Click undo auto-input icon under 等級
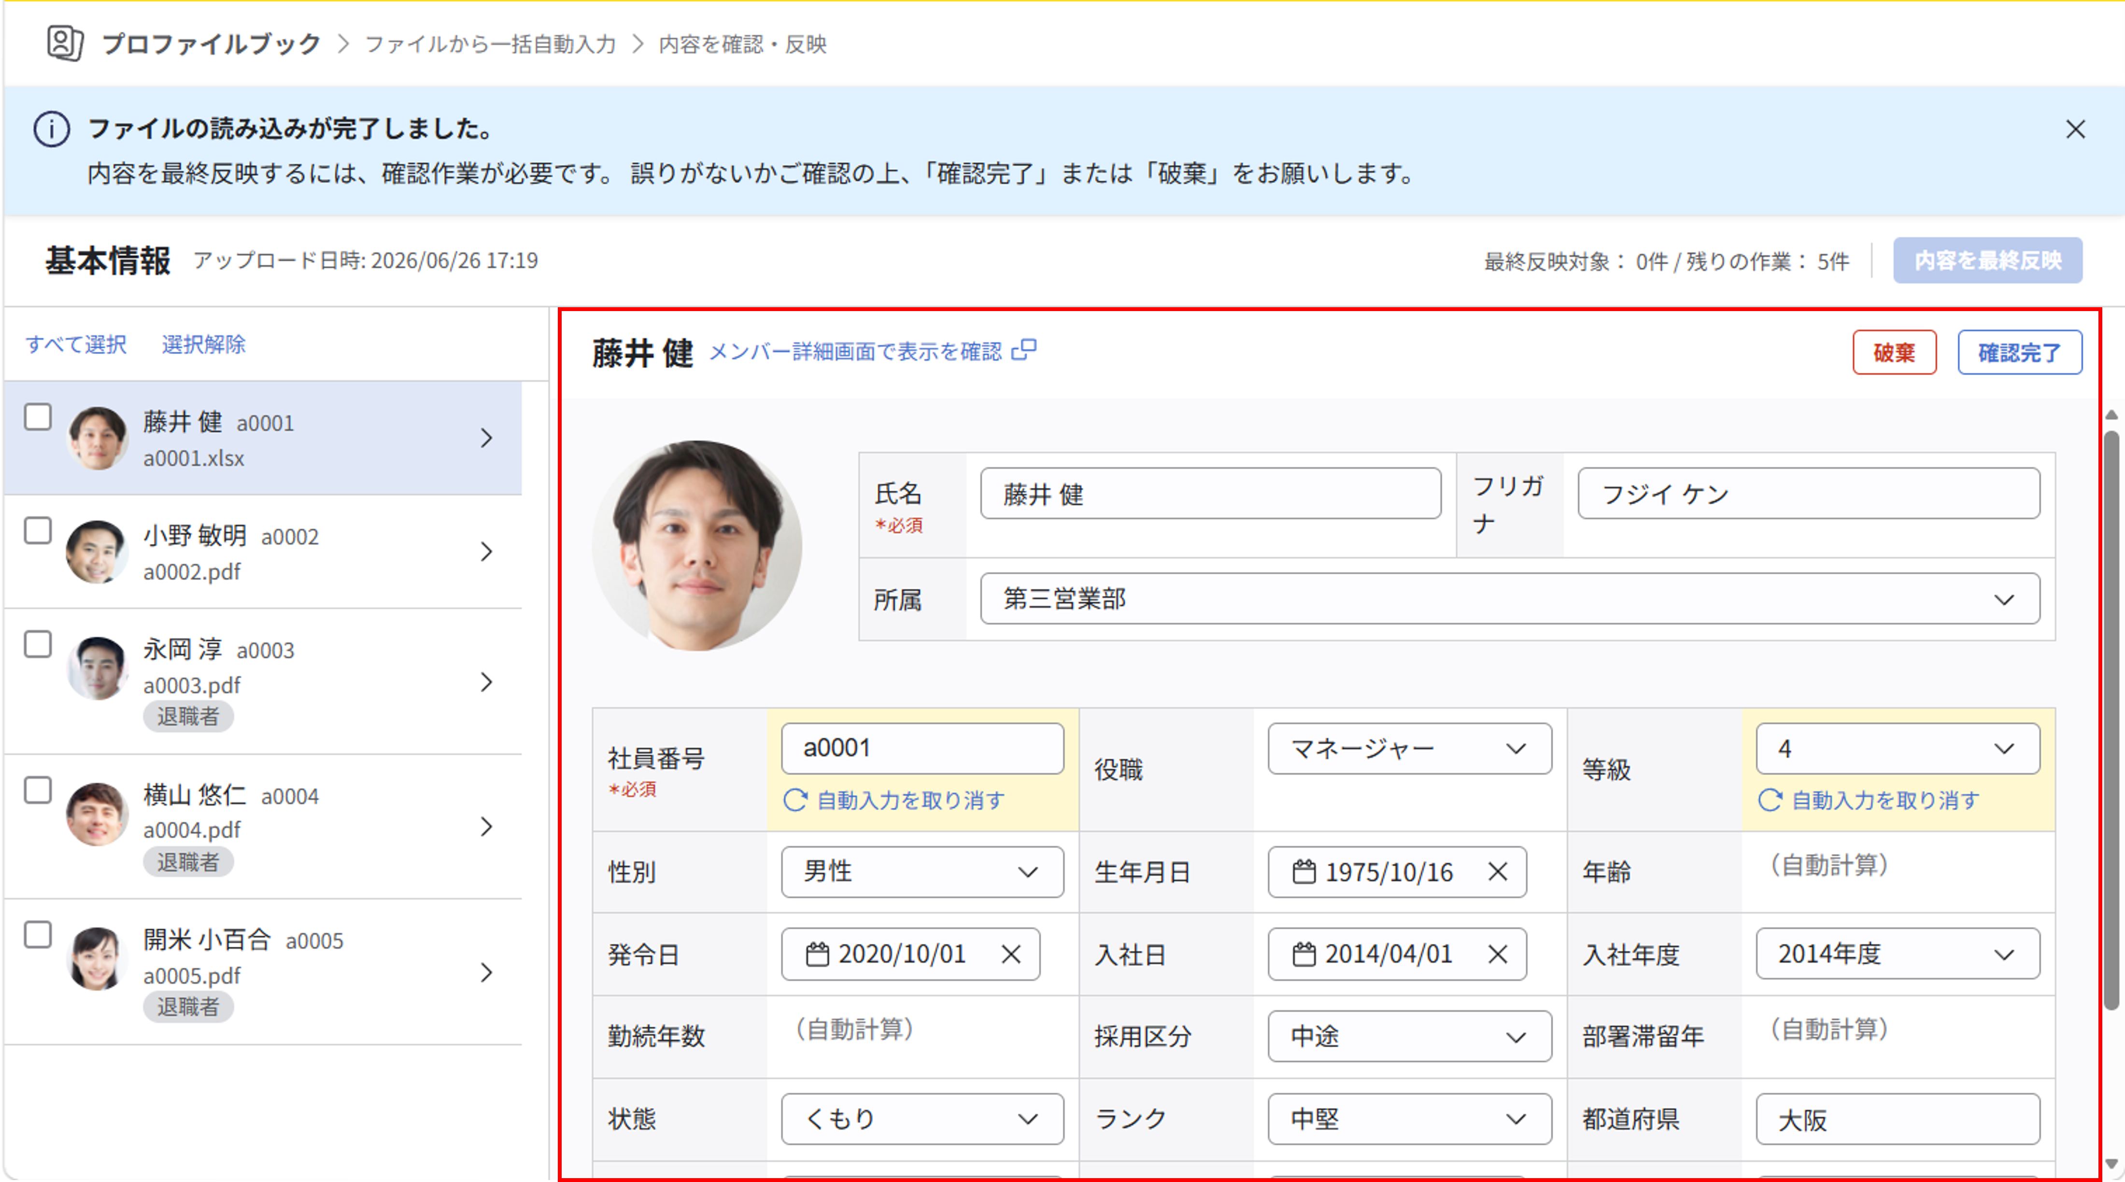Image resolution: width=2125 pixels, height=1182 pixels. pos(1771,800)
